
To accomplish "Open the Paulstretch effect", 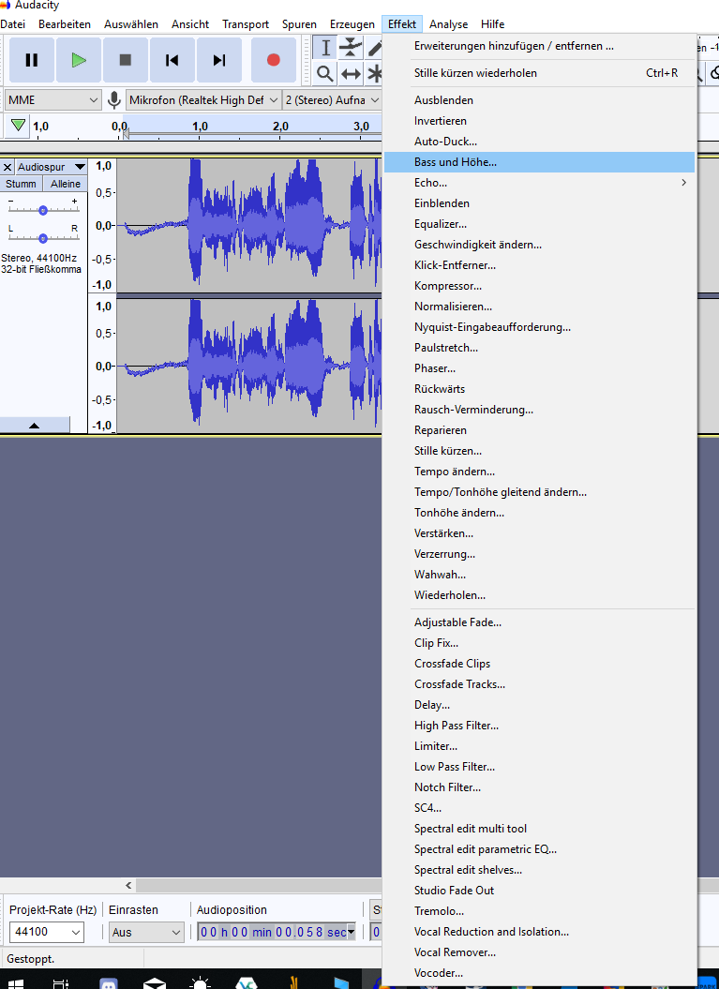I will click(539, 348).
